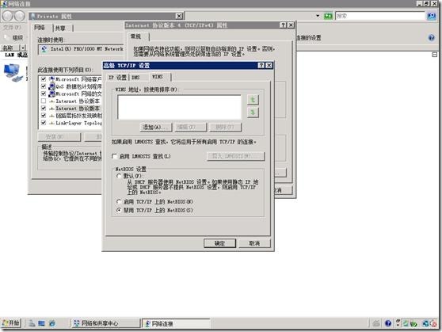The width and height of the screenshot is (442, 332).
Task: Click 取消 in the 高级 TCP/IP 设置 dialog
Action: point(254,243)
